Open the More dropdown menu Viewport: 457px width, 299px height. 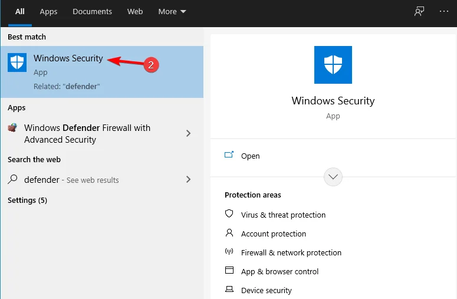[172, 12]
